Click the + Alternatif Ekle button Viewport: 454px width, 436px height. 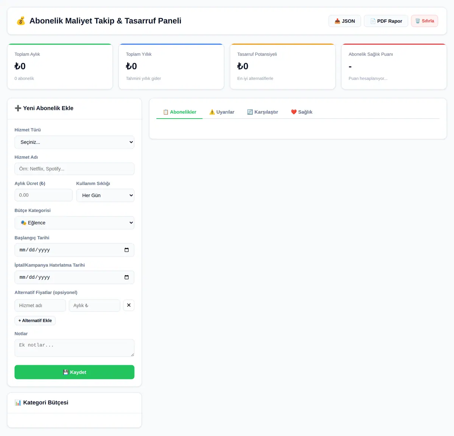[x=35, y=320]
